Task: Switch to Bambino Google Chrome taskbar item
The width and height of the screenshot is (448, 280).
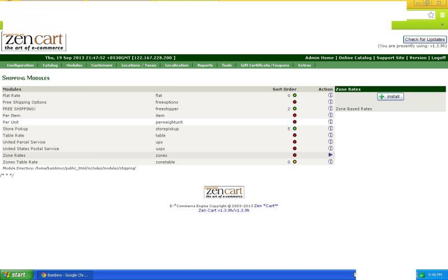Action: coord(65,275)
